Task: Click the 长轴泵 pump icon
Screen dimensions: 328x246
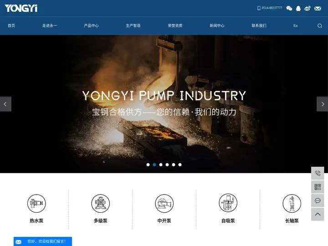Action: [x=292, y=203]
